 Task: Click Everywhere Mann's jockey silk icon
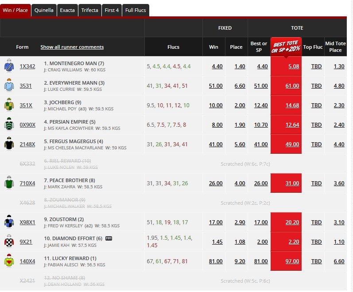[x=9, y=85]
